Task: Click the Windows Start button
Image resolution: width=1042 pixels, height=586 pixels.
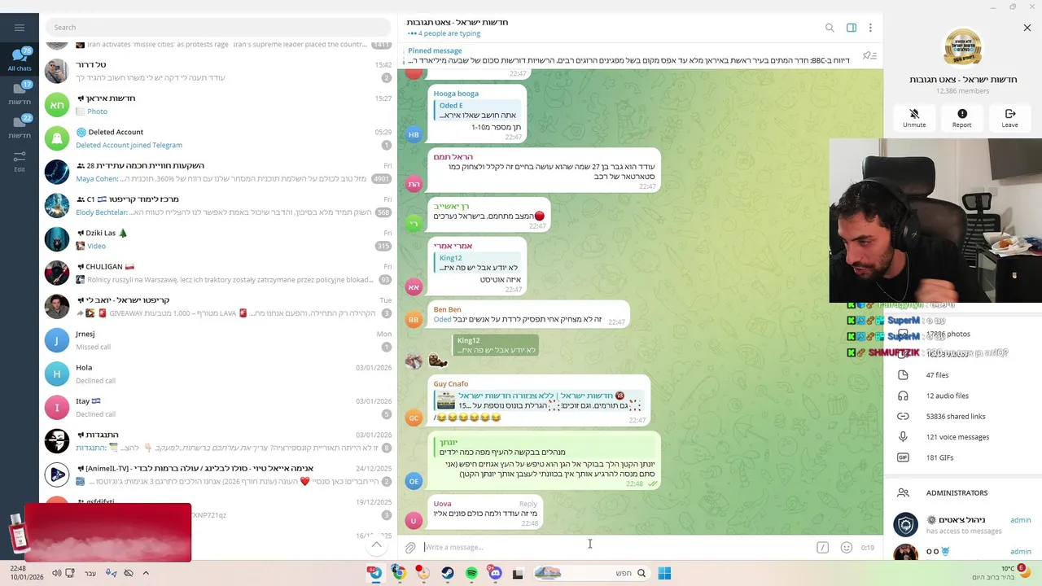Action: [664, 574]
